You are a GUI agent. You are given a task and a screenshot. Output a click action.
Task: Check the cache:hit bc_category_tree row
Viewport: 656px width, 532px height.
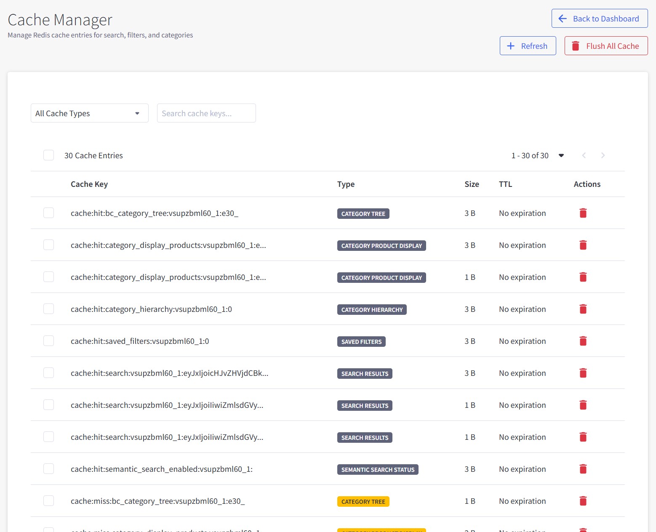[48, 213]
